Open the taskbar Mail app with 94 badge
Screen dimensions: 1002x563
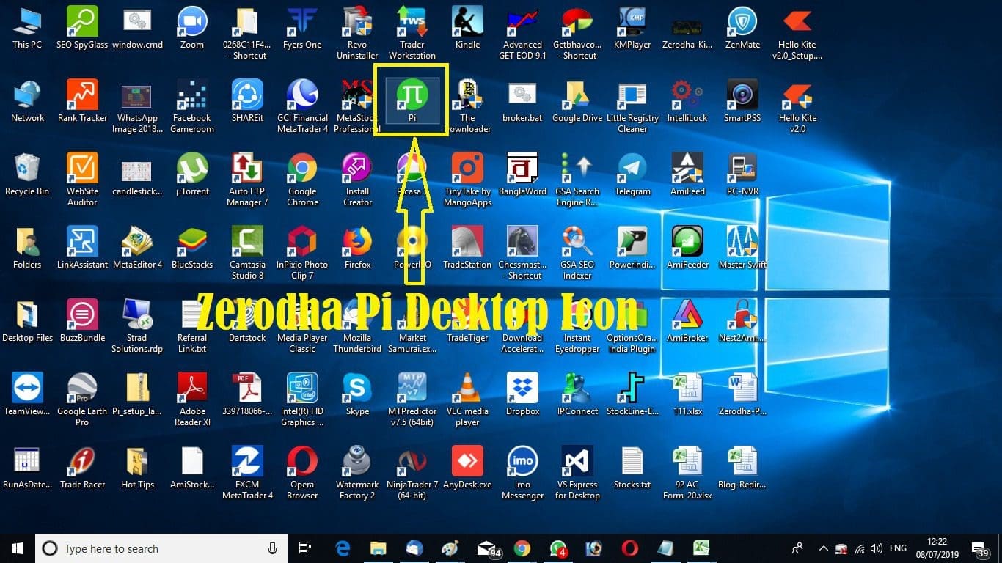coord(487,549)
